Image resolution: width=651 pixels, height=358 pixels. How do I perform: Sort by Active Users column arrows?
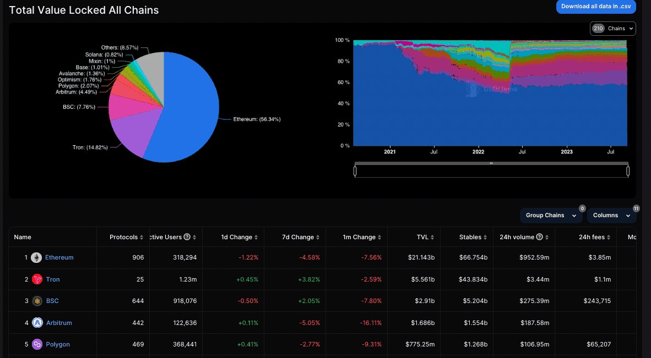194,238
